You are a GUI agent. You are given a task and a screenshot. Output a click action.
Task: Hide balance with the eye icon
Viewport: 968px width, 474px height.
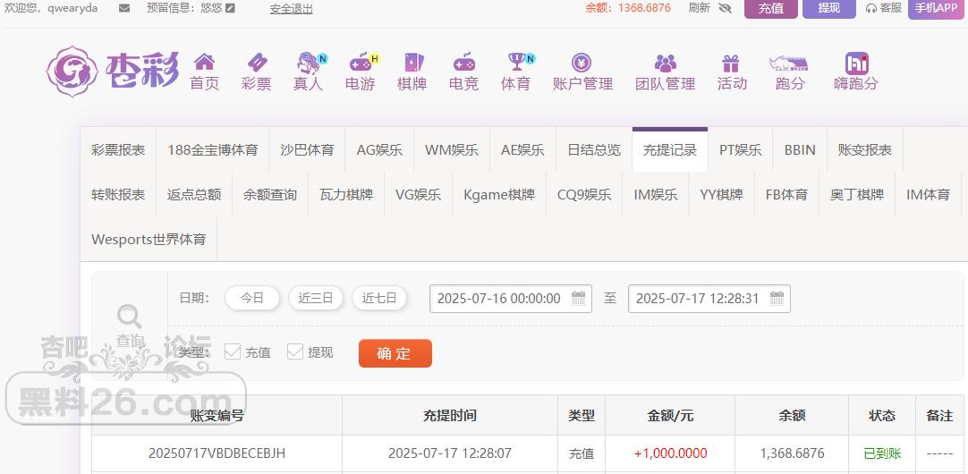[725, 8]
